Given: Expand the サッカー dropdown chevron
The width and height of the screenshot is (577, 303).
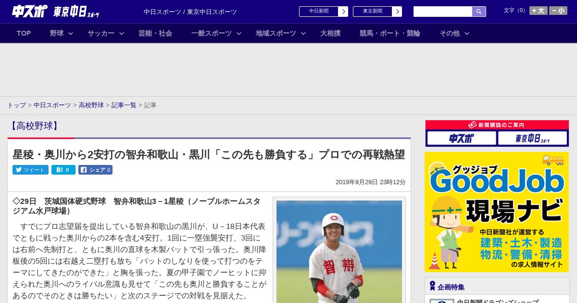Looking at the screenshot, I should click(x=122, y=33).
